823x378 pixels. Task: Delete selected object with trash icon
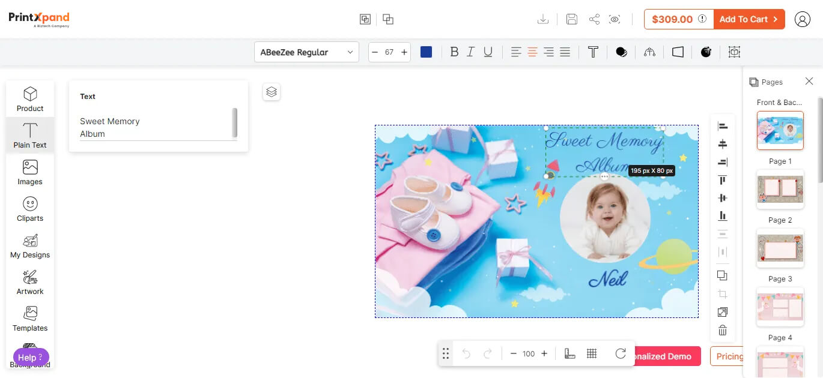click(x=723, y=330)
